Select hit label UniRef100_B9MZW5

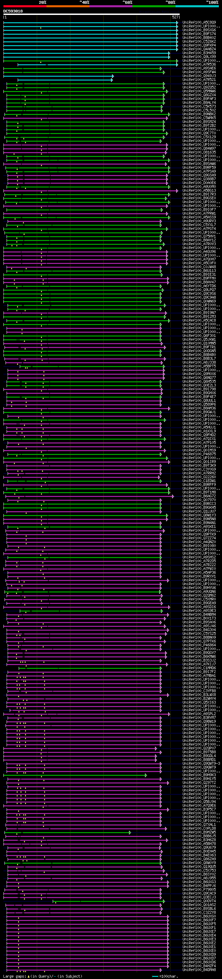tap(199, 832)
